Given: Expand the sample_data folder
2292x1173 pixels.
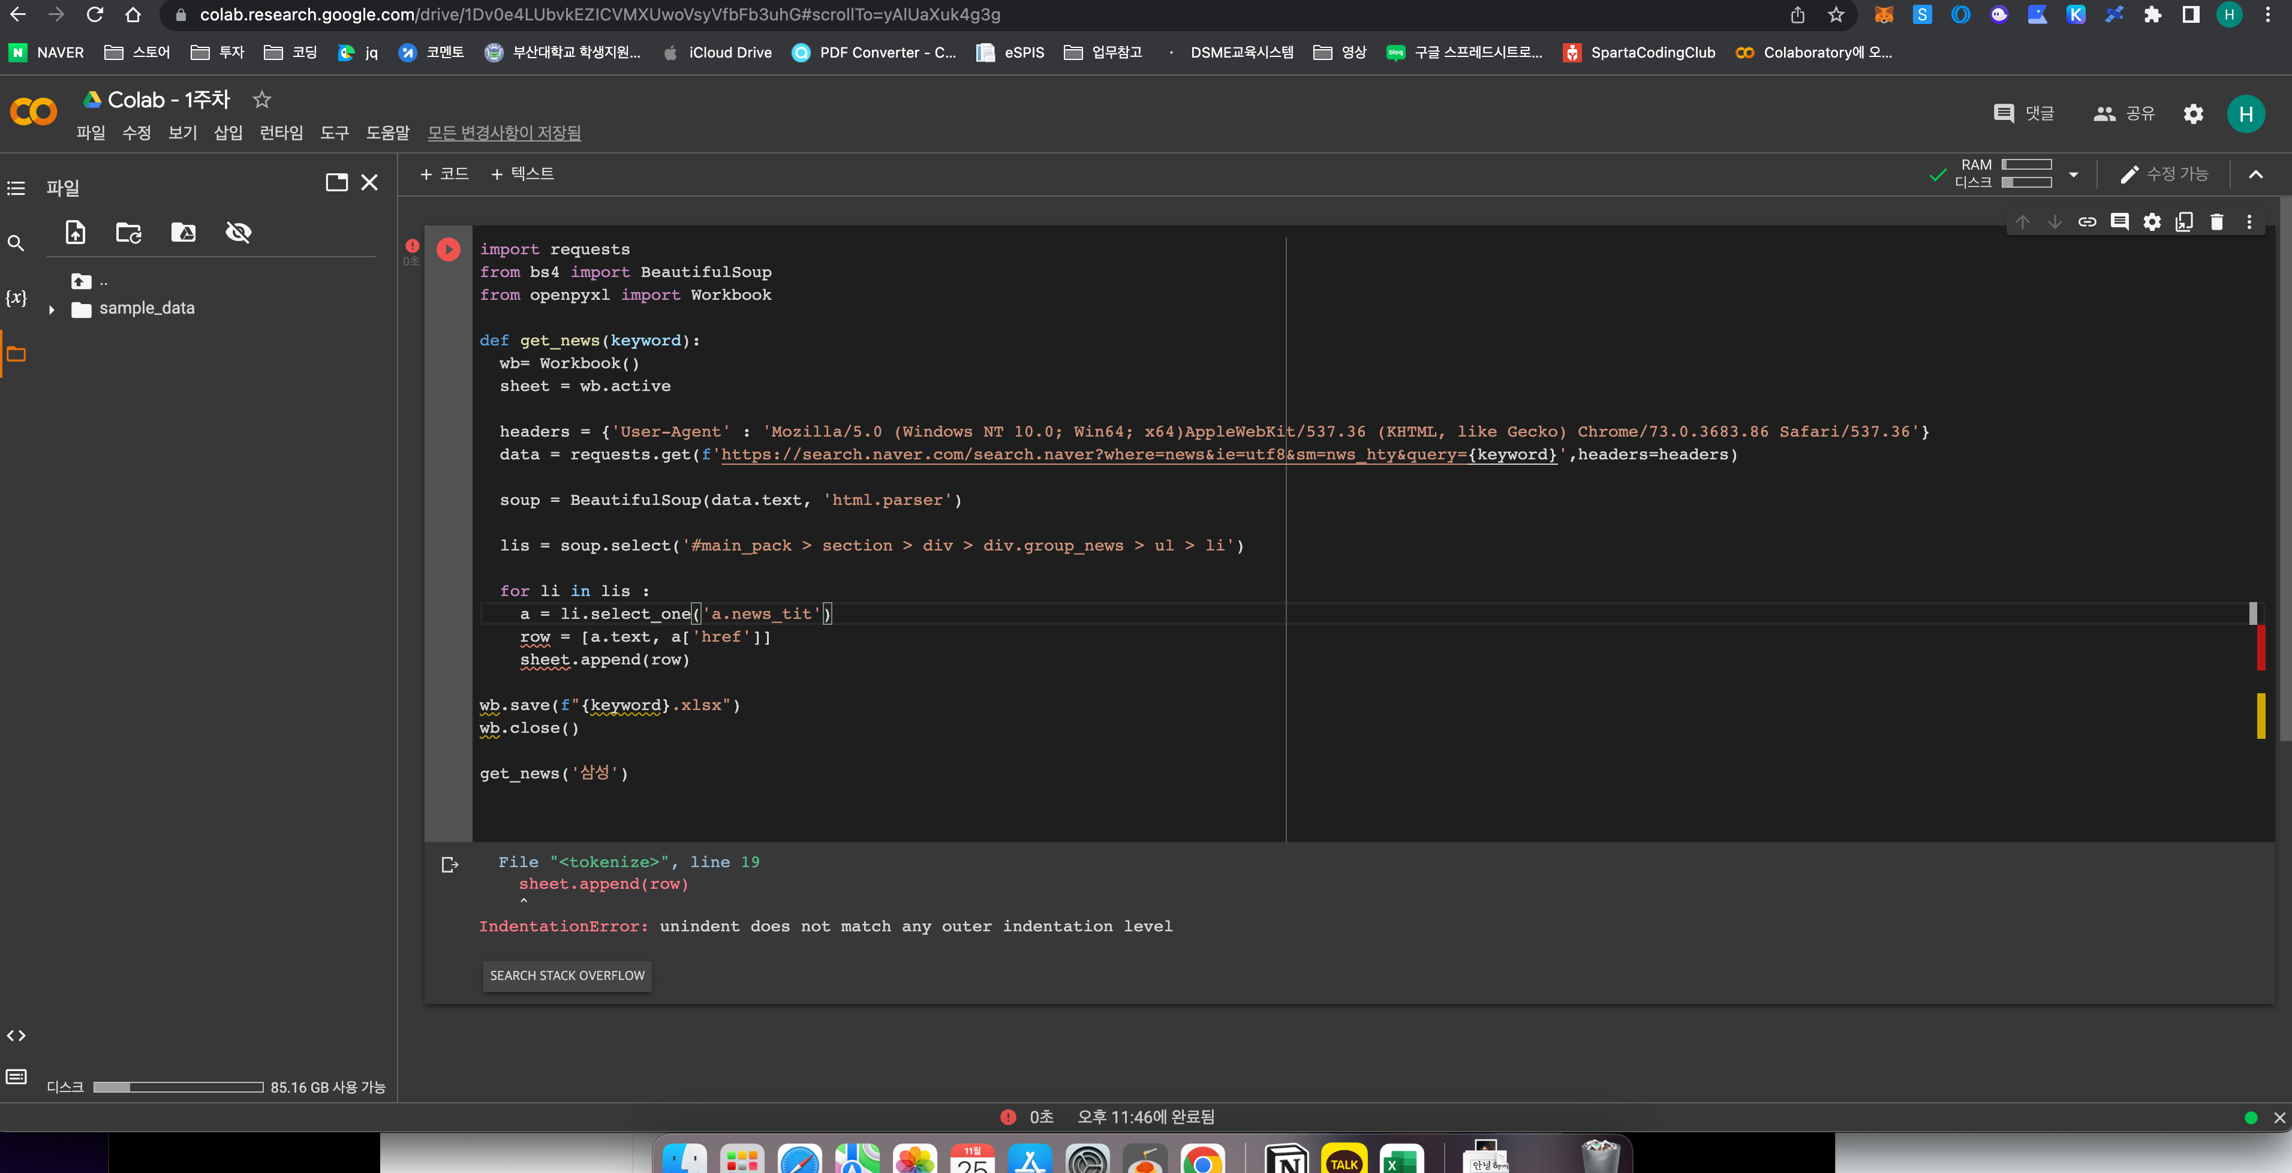Looking at the screenshot, I should [52, 309].
